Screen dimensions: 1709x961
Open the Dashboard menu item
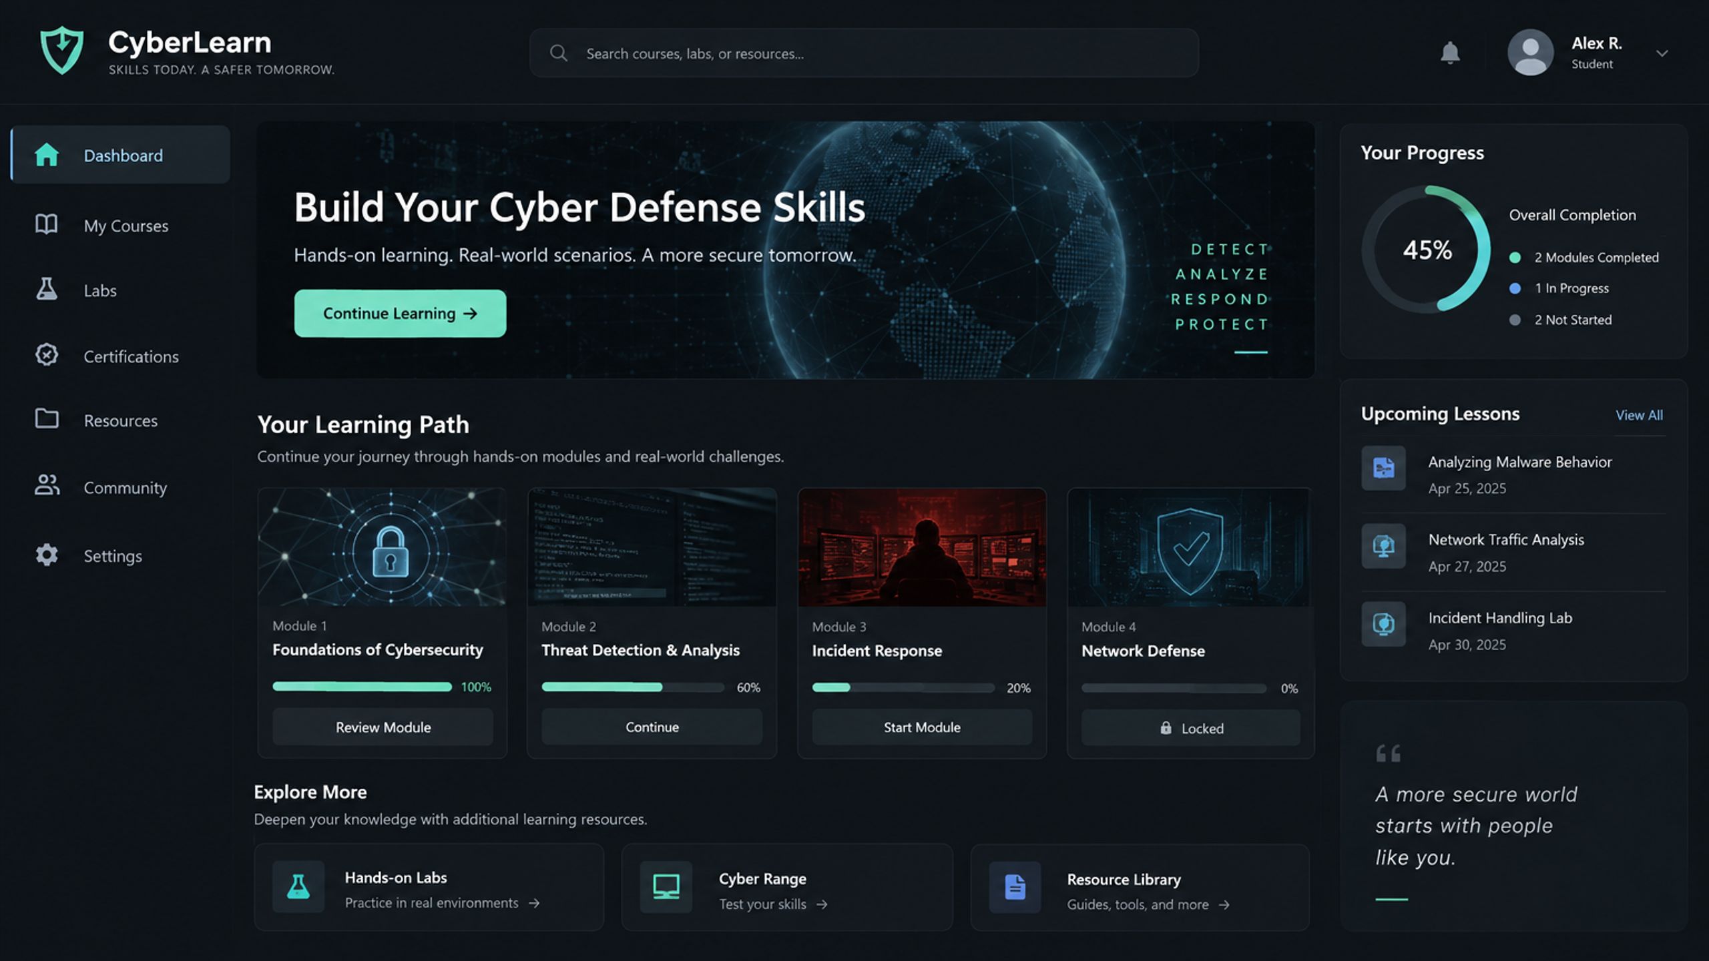121,155
